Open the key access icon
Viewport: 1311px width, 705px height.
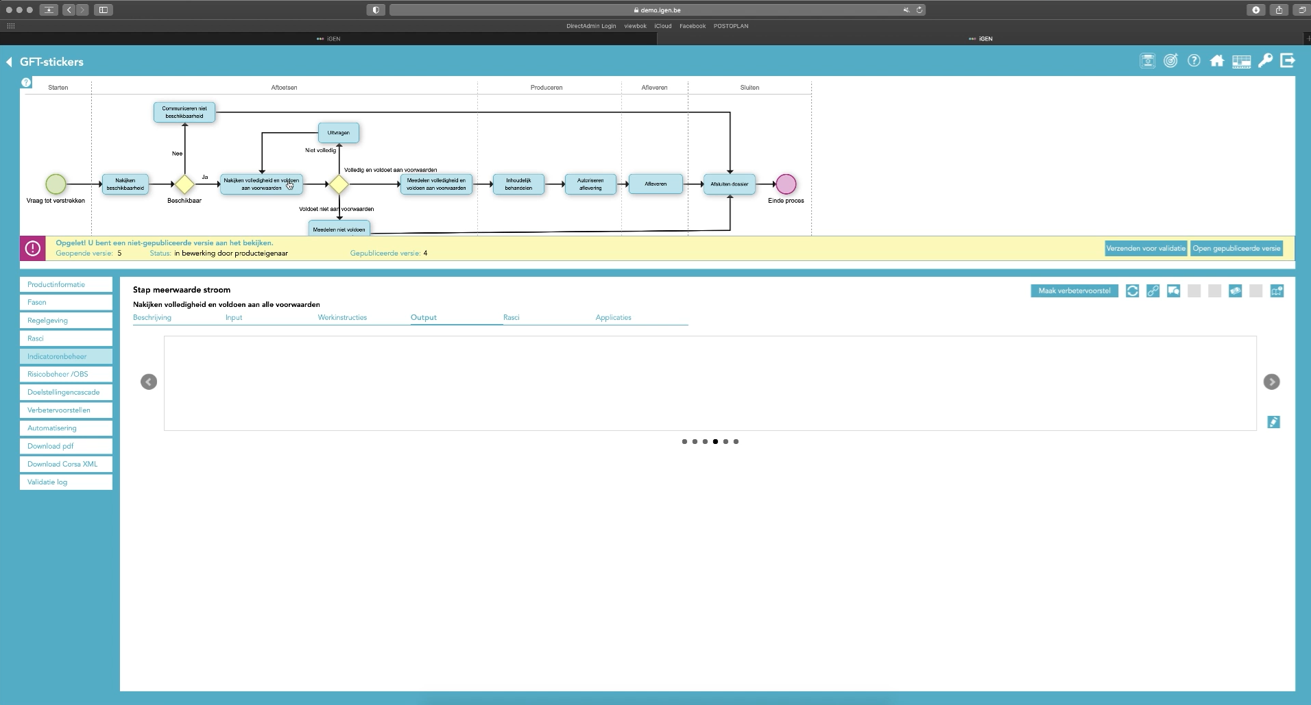pyautogui.click(x=1265, y=61)
